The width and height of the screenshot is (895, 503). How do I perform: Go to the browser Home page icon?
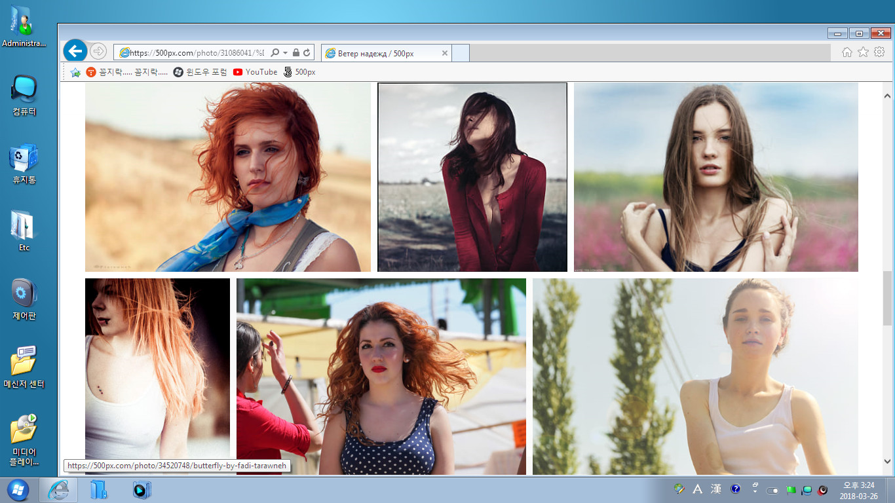point(847,52)
